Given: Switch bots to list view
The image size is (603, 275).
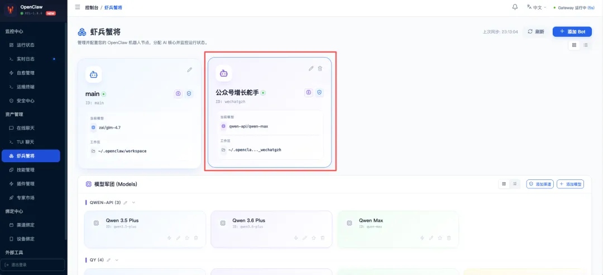Looking at the screenshot, I should pos(586,45).
